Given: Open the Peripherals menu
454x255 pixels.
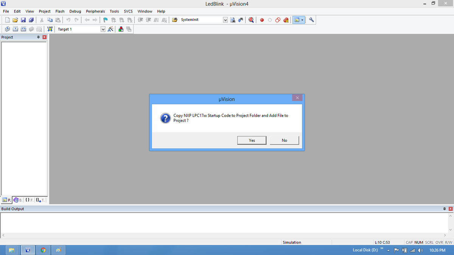Looking at the screenshot, I should (x=95, y=11).
